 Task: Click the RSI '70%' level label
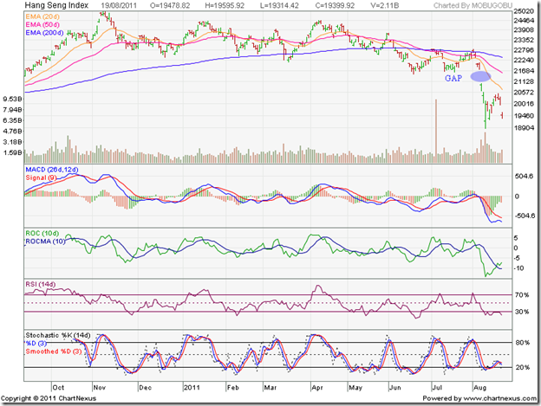[x=522, y=295]
